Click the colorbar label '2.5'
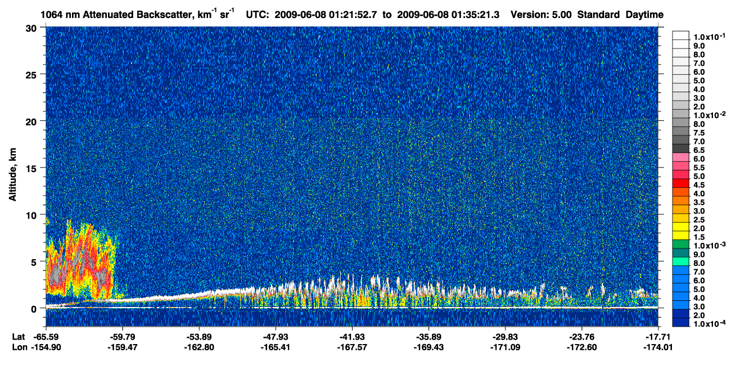This screenshot has height=375, width=731. [x=700, y=219]
